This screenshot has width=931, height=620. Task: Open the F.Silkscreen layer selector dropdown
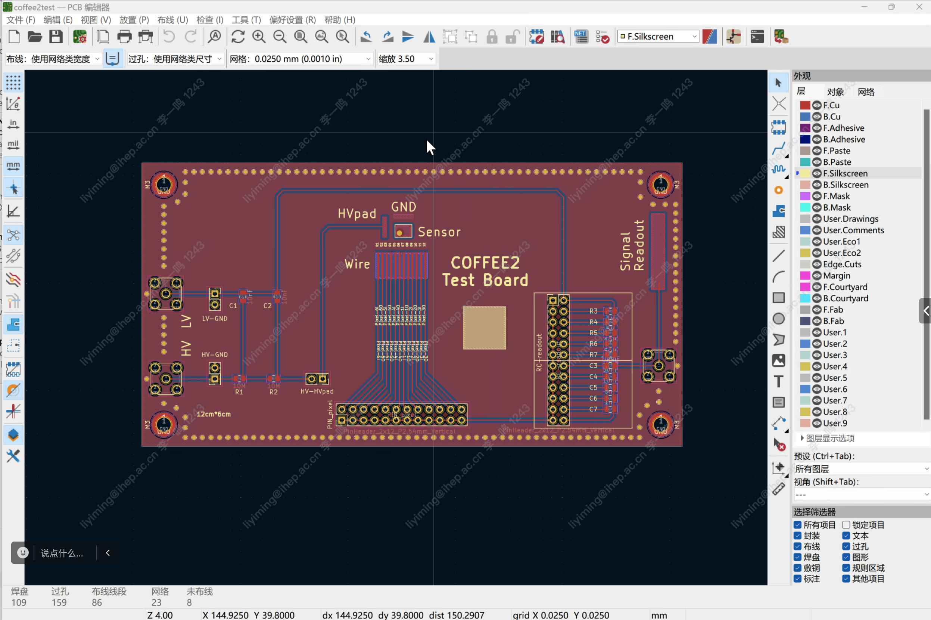[658, 37]
